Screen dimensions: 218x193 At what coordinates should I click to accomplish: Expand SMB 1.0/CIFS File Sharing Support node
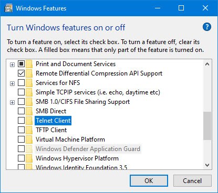(x=12, y=103)
